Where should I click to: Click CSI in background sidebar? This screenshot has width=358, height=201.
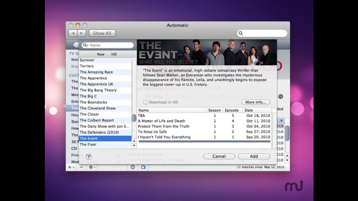click(x=74, y=148)
